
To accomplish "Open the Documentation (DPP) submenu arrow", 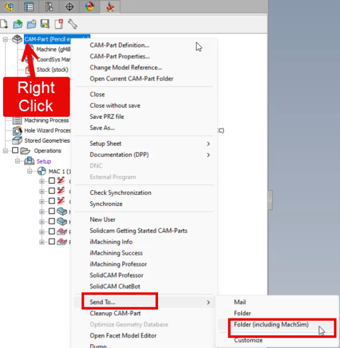I will 208,155.
